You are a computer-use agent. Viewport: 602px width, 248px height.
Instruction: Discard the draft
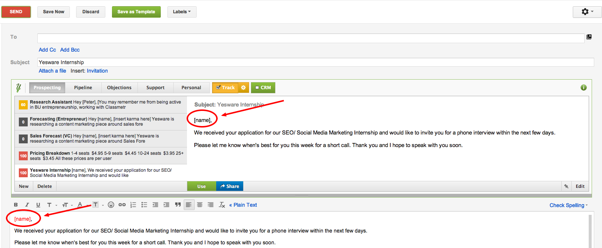click(91, 12)
